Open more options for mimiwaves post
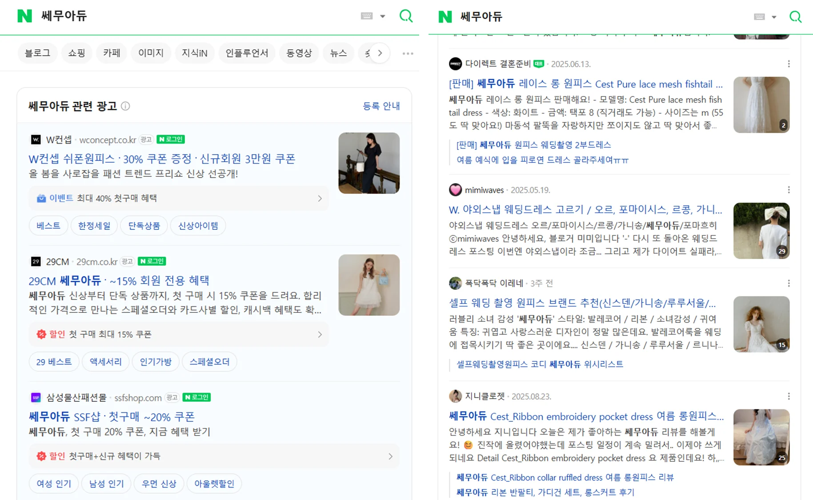The width and height of the screenshot is (813, 500). click(x=789, y=190)
